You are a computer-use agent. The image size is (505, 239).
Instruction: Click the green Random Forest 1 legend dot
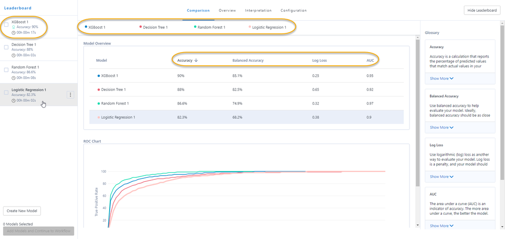click(195, 27)
